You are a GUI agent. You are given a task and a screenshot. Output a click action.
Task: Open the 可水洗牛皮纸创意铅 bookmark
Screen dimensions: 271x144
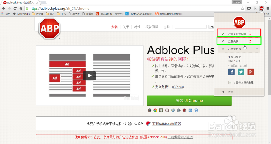click(x=169, y=14)
